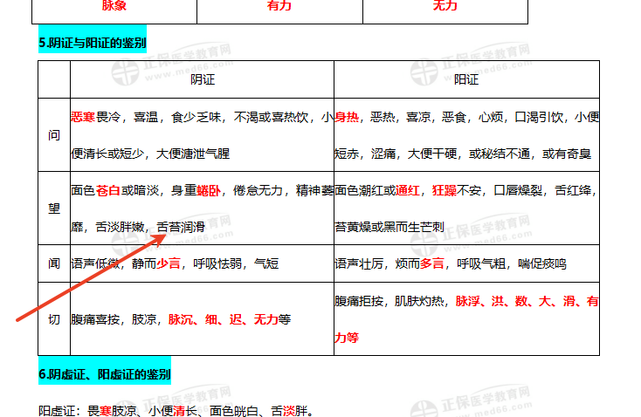Click the line starting with 阳虚证：畏寒肢冷
641x417 pixels.
pyautogui.click(x=176, y=409)
